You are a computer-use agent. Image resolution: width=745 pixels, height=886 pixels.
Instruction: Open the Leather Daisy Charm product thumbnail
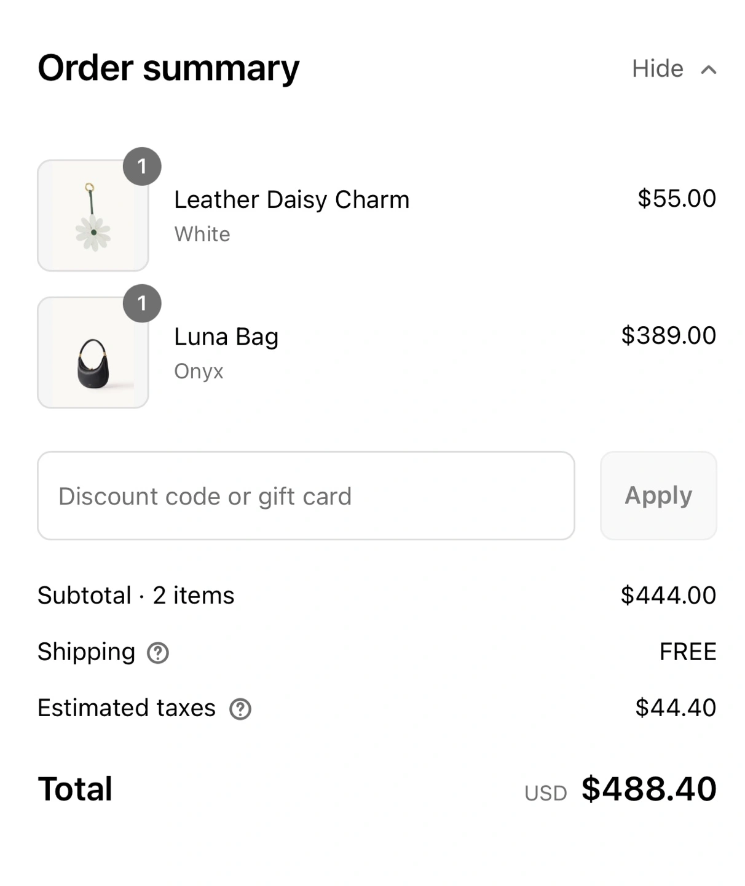pos(93,216)
